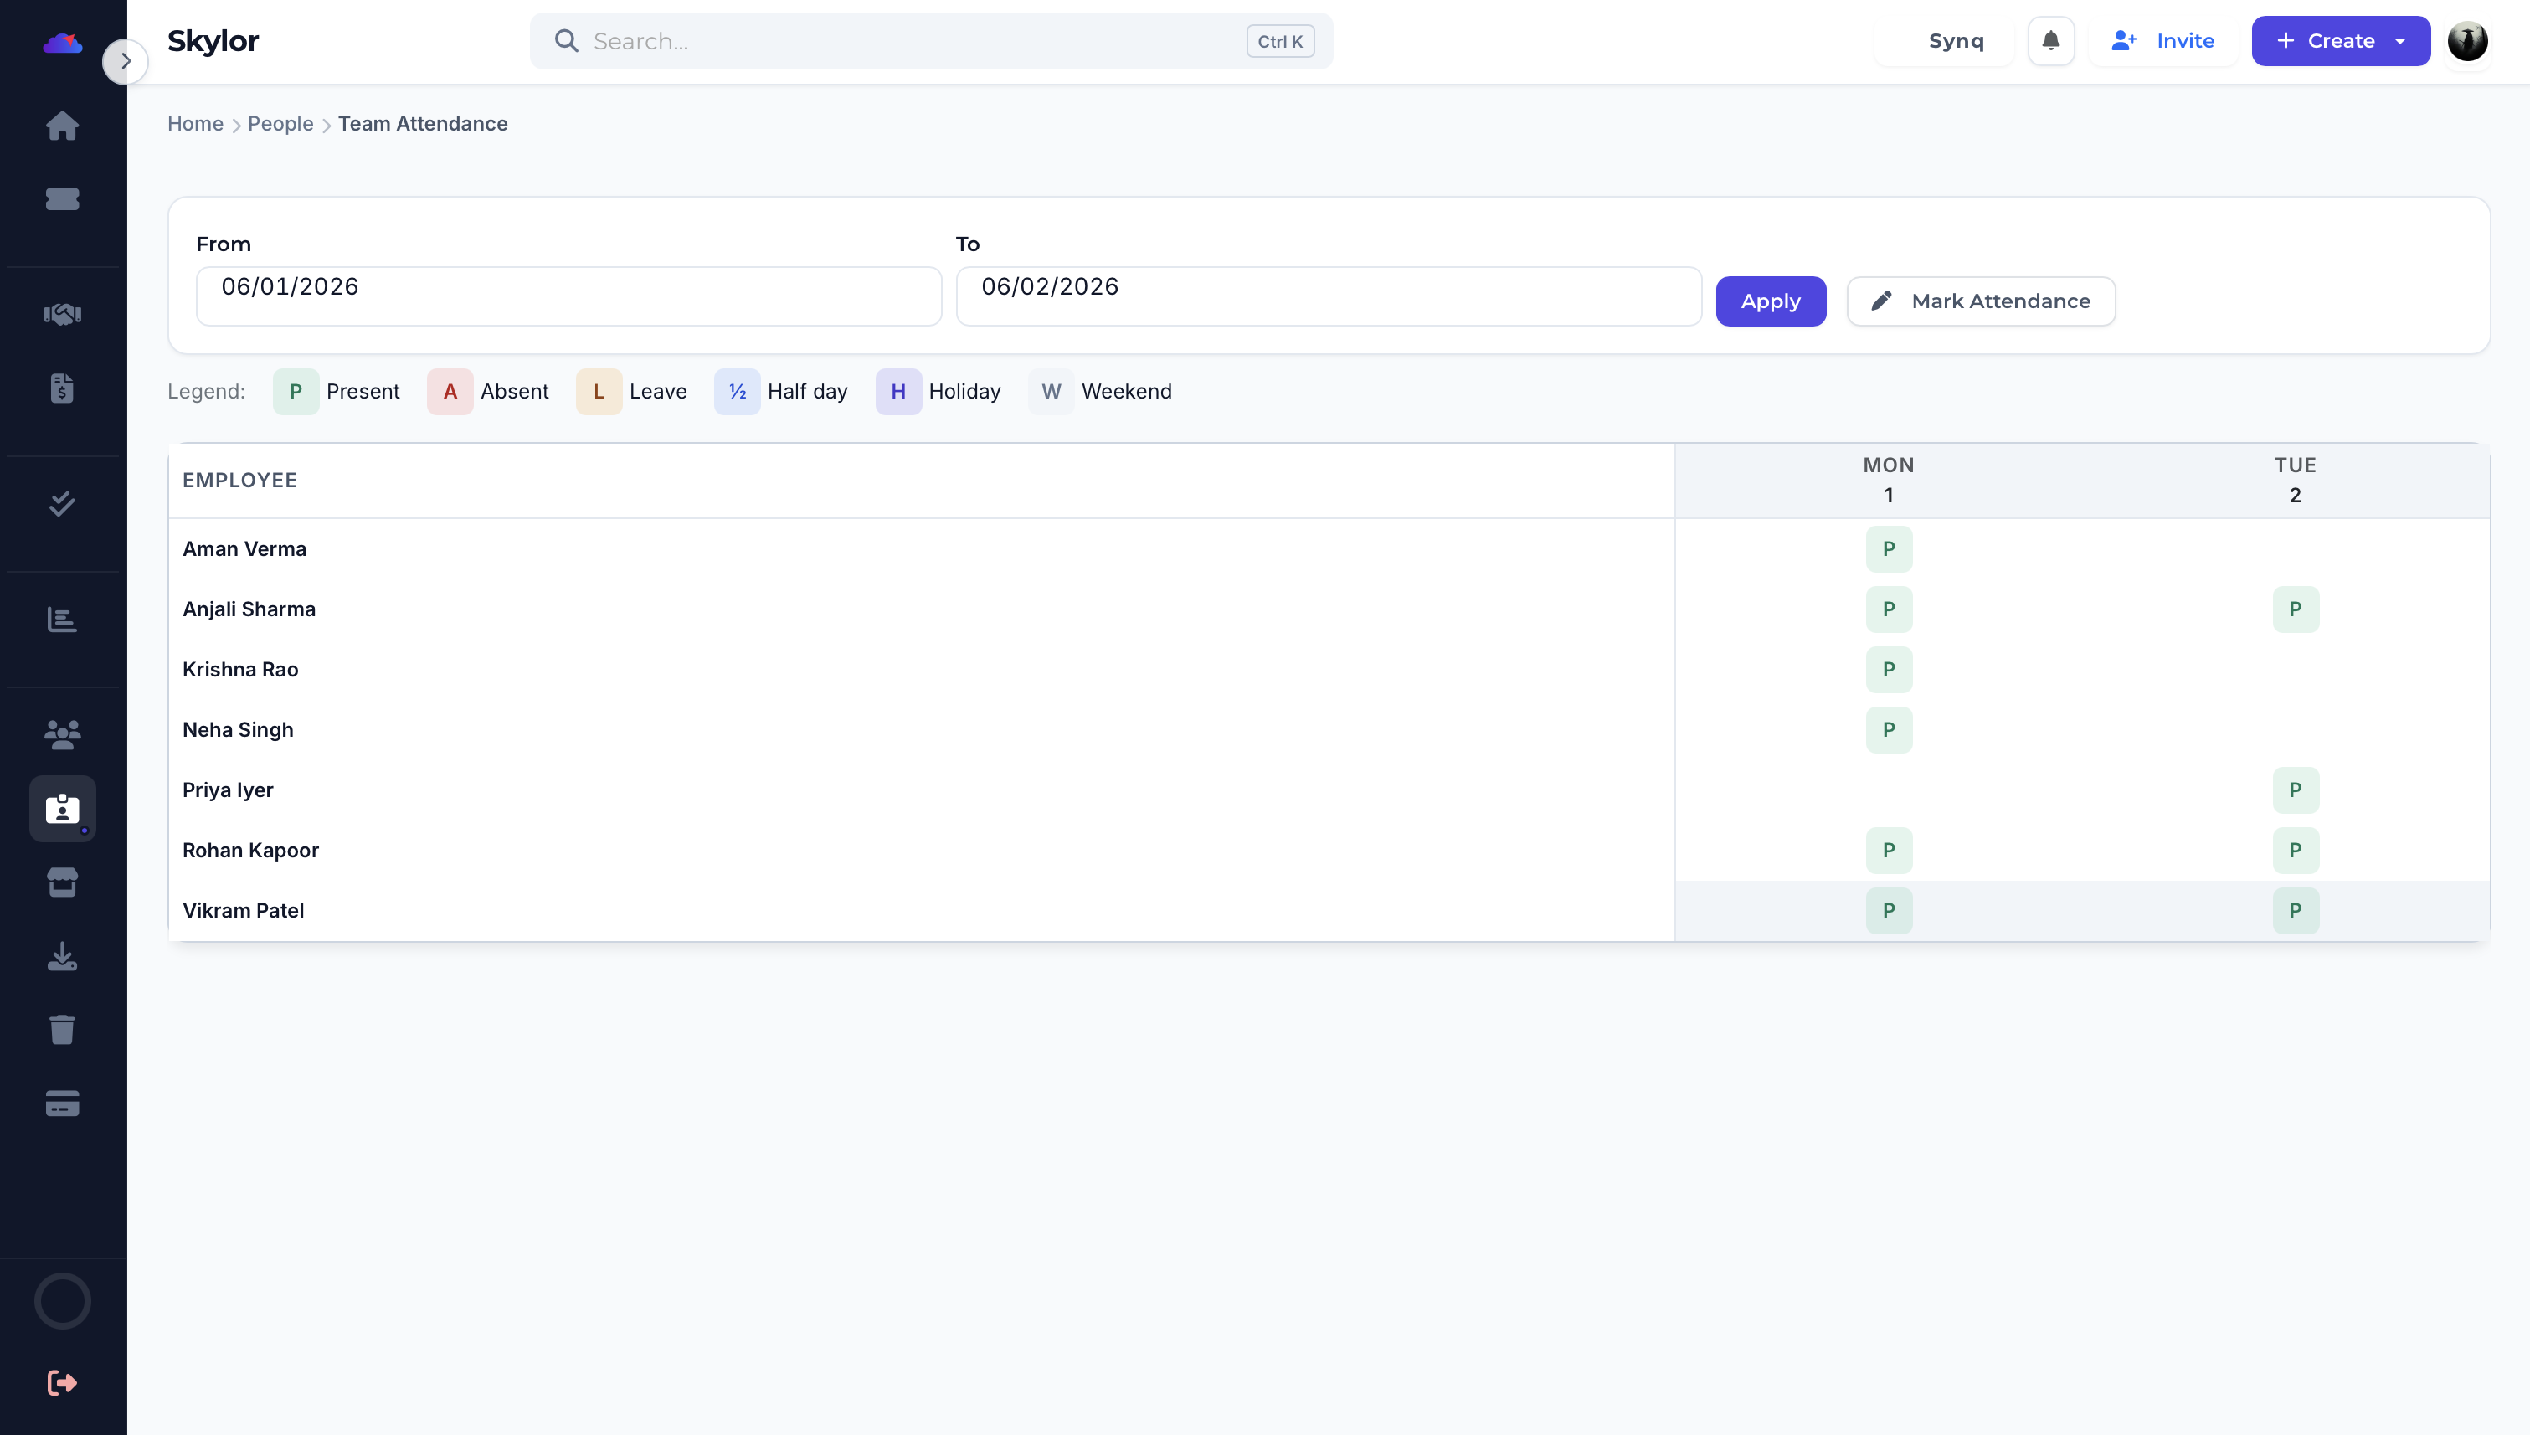Image resolution: width=2530 pixels, height=1435 pixels.
Task: Click the Team Attendance breadcrumb
Action: 423,123
